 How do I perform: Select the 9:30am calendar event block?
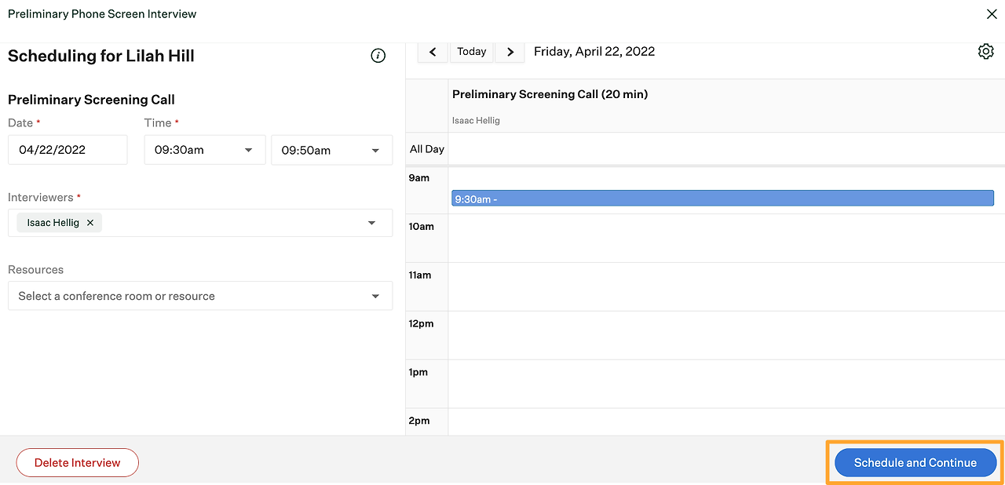722,199
